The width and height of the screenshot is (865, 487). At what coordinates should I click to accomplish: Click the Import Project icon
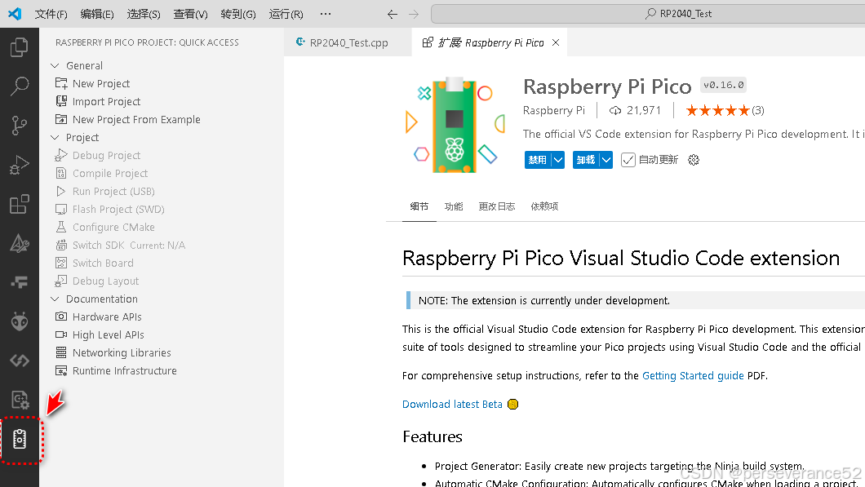coord(61,101)
